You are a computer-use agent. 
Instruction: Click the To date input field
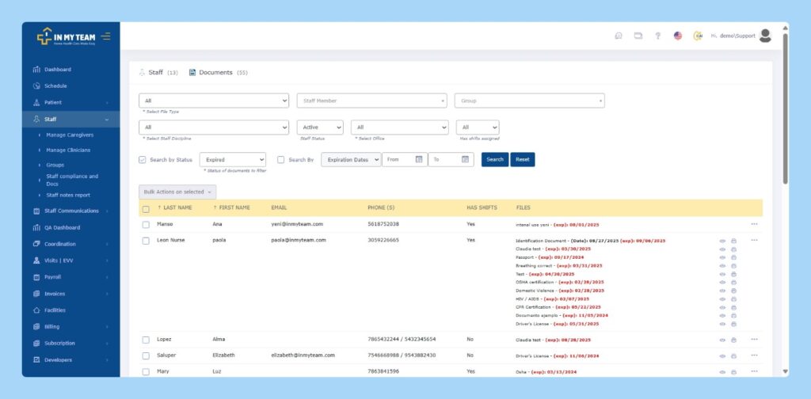pyautogui.click(x=444, y=159)
